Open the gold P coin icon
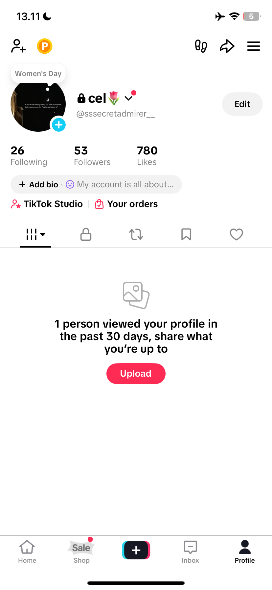Viewport: 272px width, 590px height. [x=45, y=46]
